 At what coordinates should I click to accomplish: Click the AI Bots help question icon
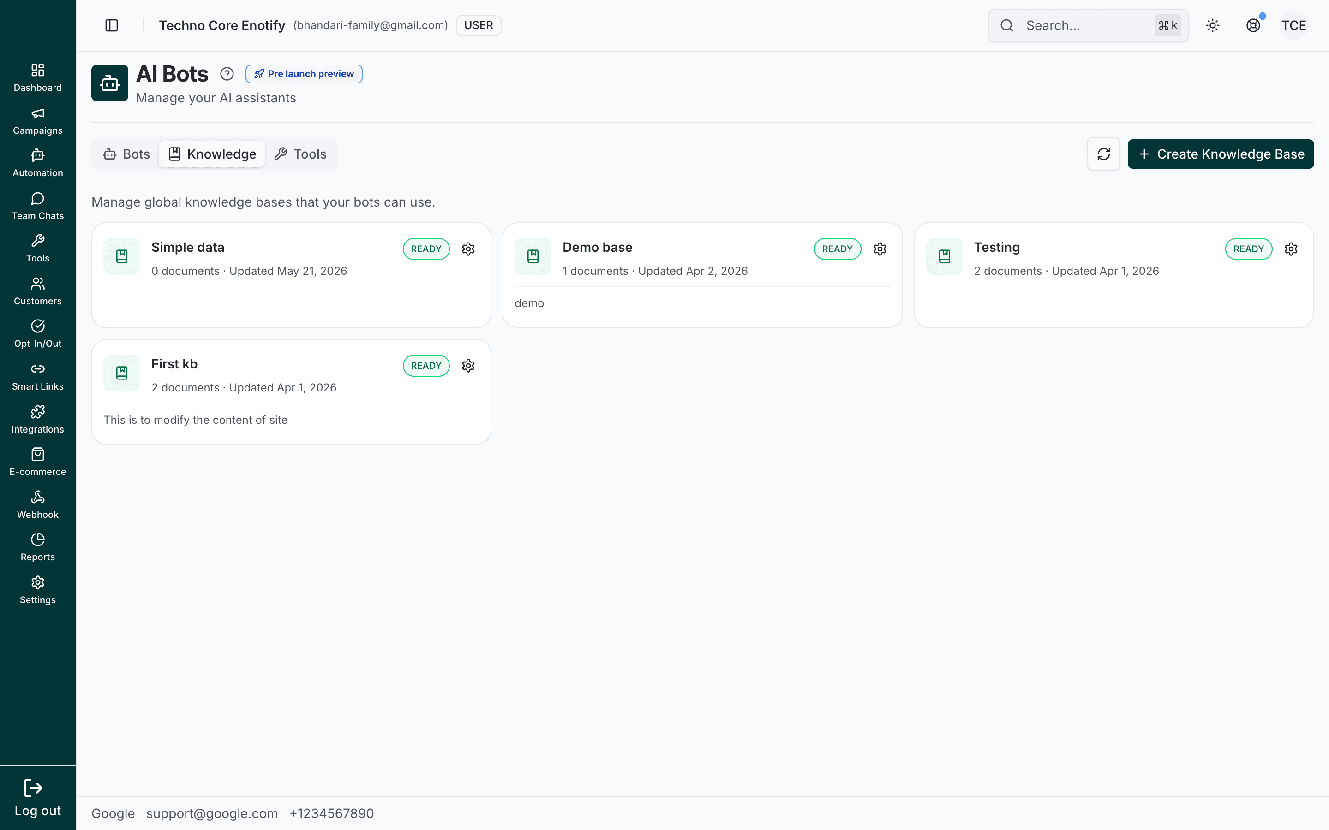(227, 74)
